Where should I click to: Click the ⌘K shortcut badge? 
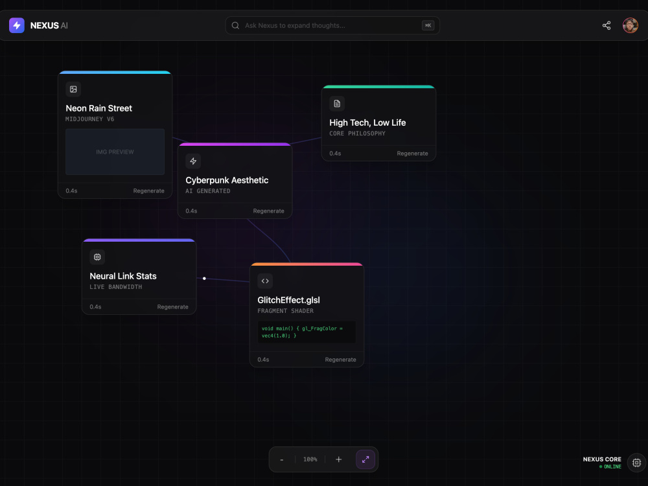click(428, 25)
